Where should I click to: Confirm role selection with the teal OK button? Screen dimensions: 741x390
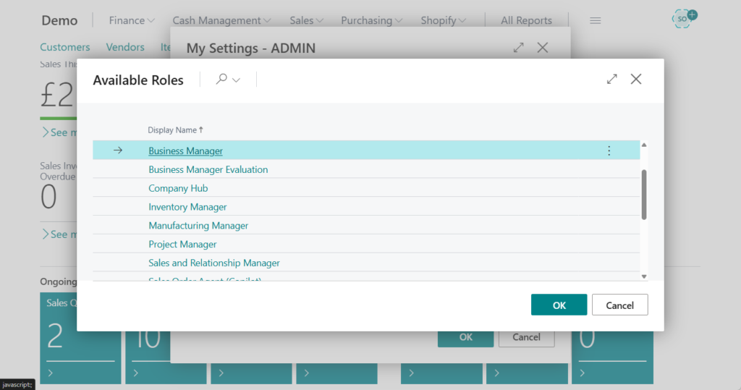[x=559, y=305]
